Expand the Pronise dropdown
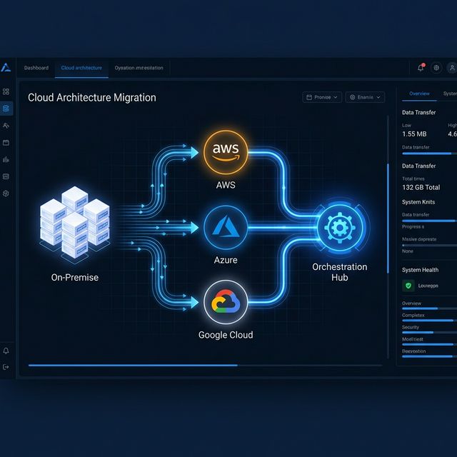 [323, 97]
